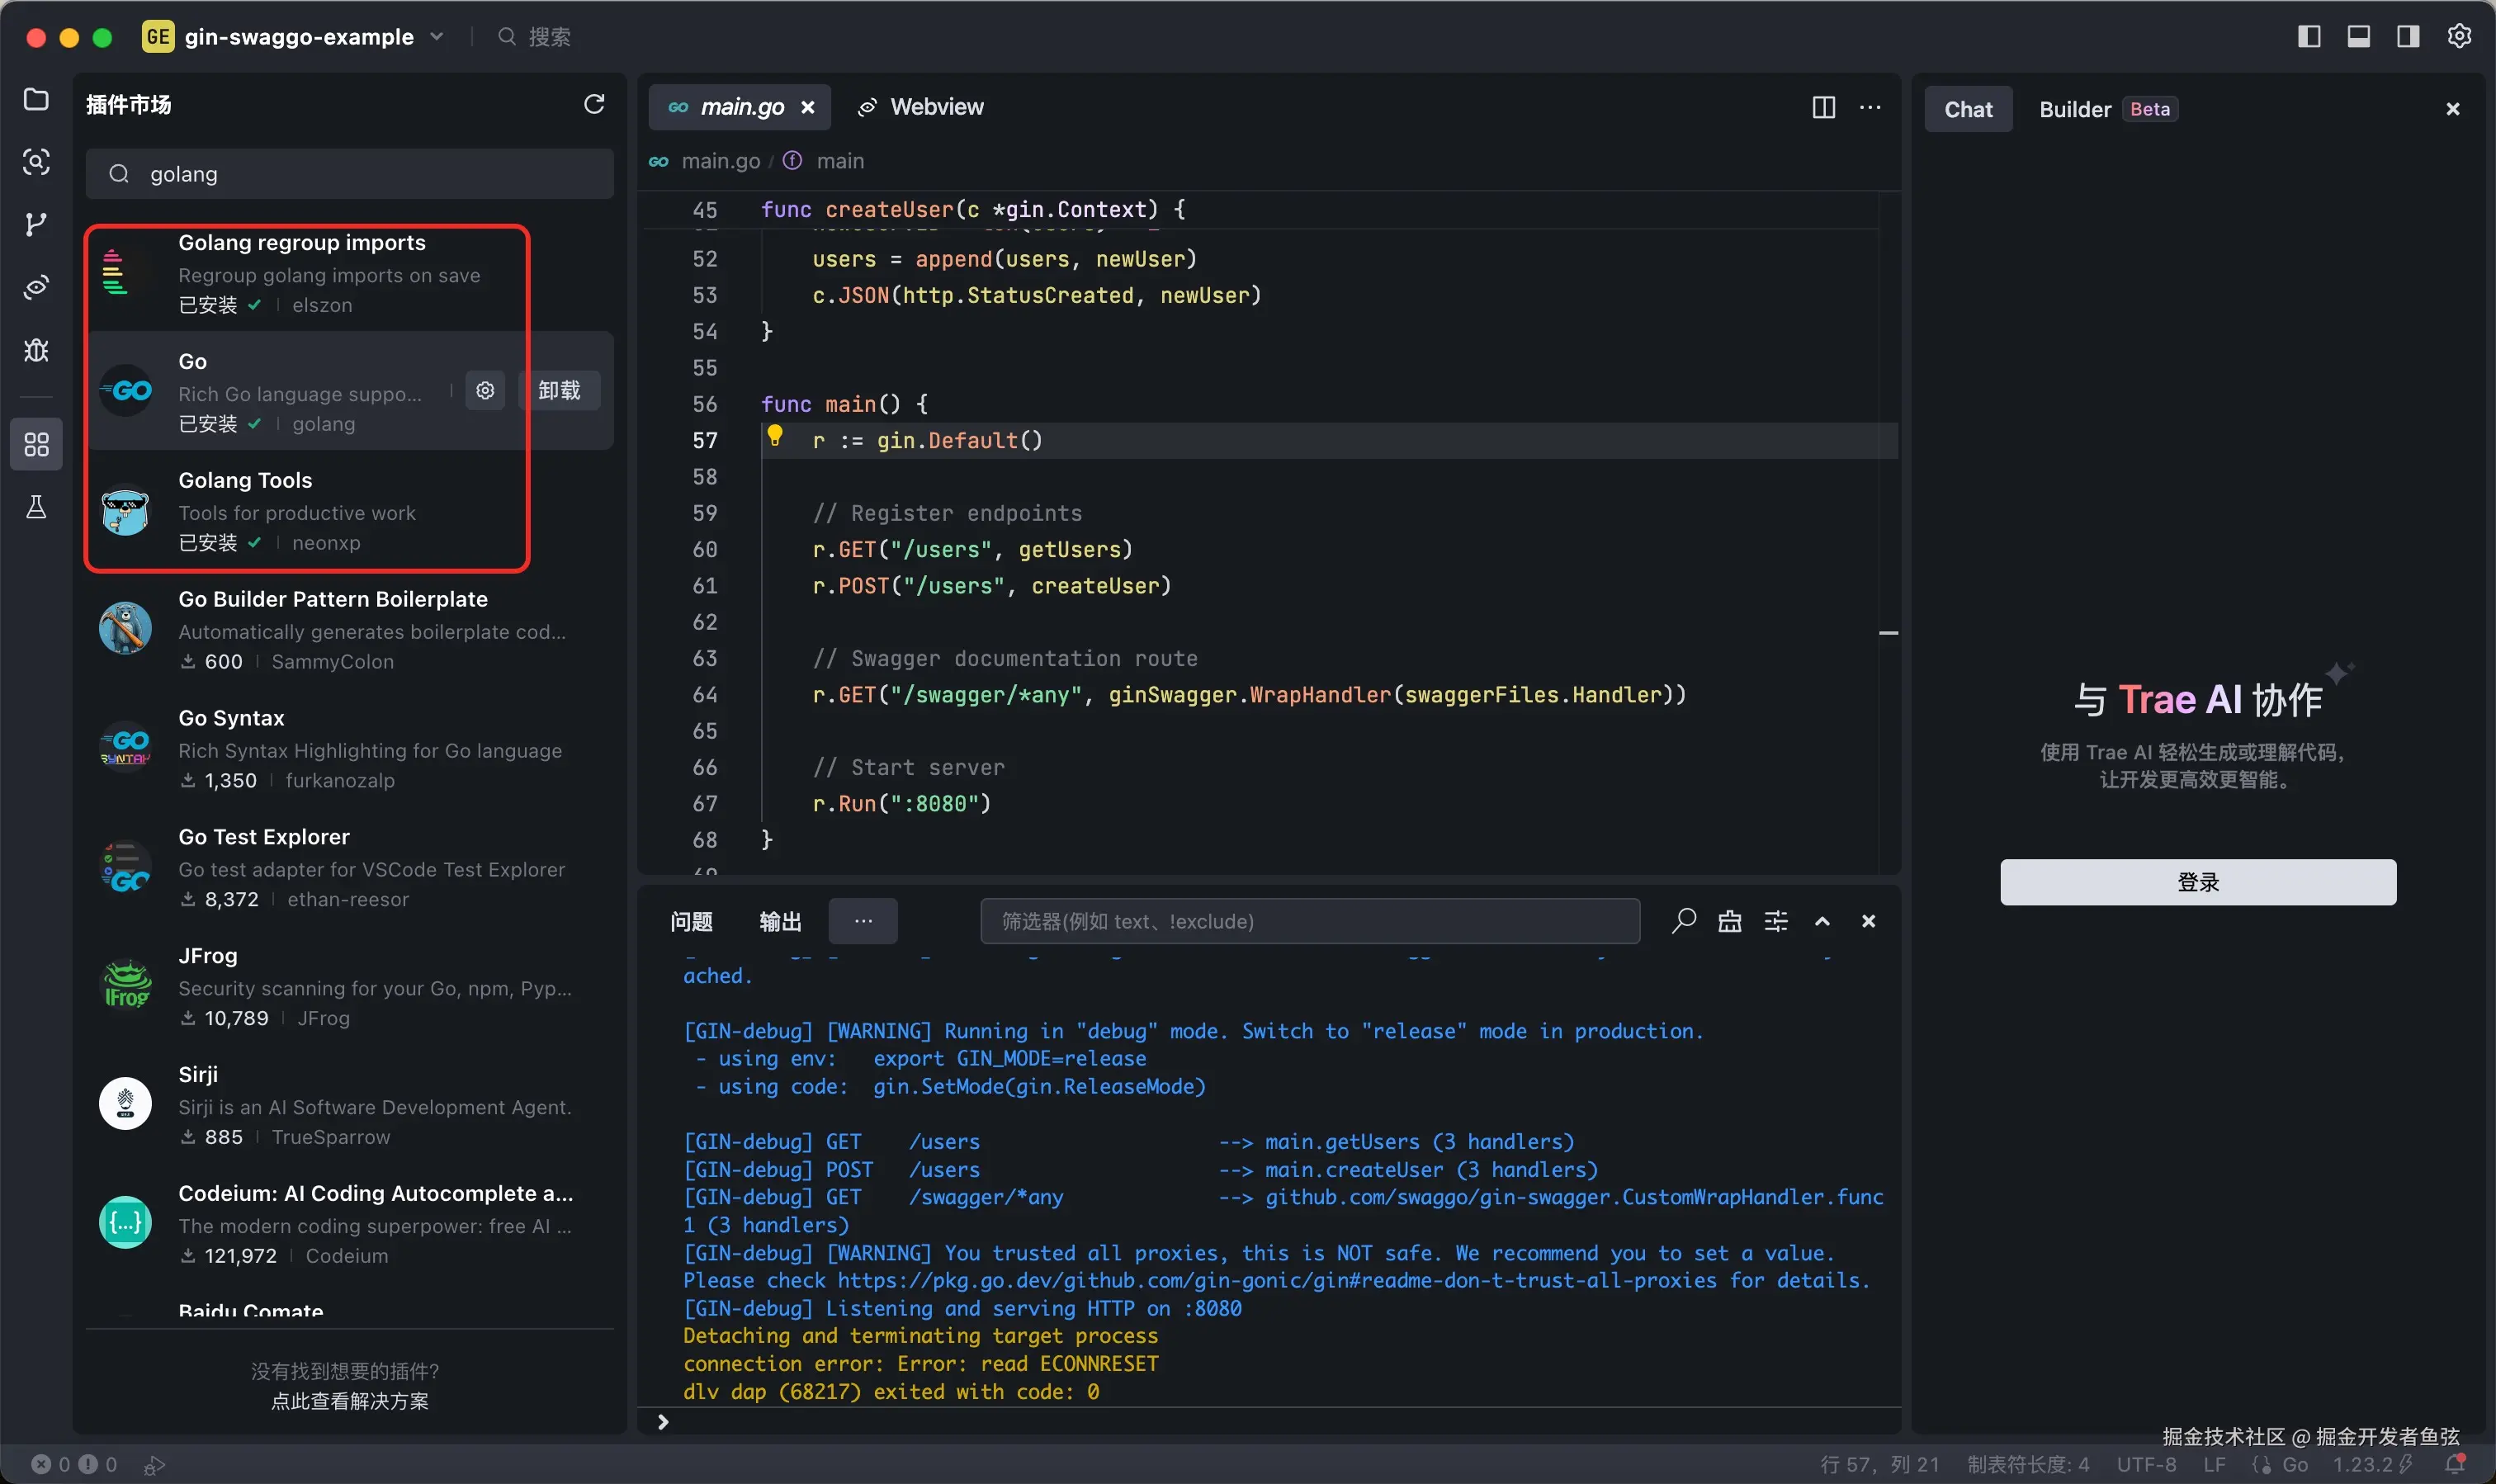The height and width of the screenshot is (1484, 2496).
Task: Click the output filter input field
Action: pyautogui.click(x=1309, y=921)
